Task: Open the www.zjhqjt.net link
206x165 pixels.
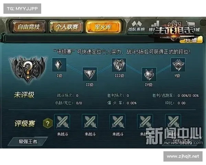Action: [183, 156]
